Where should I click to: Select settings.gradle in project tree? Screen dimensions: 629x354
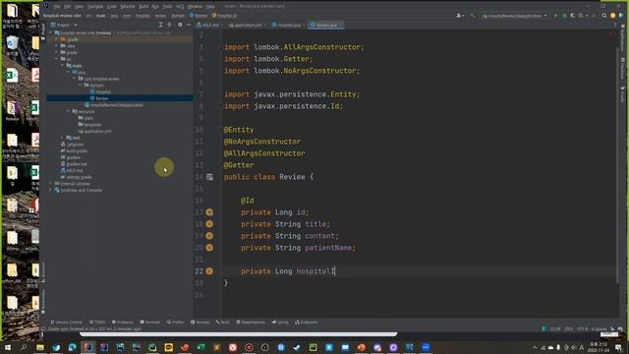tap(77, 177)
